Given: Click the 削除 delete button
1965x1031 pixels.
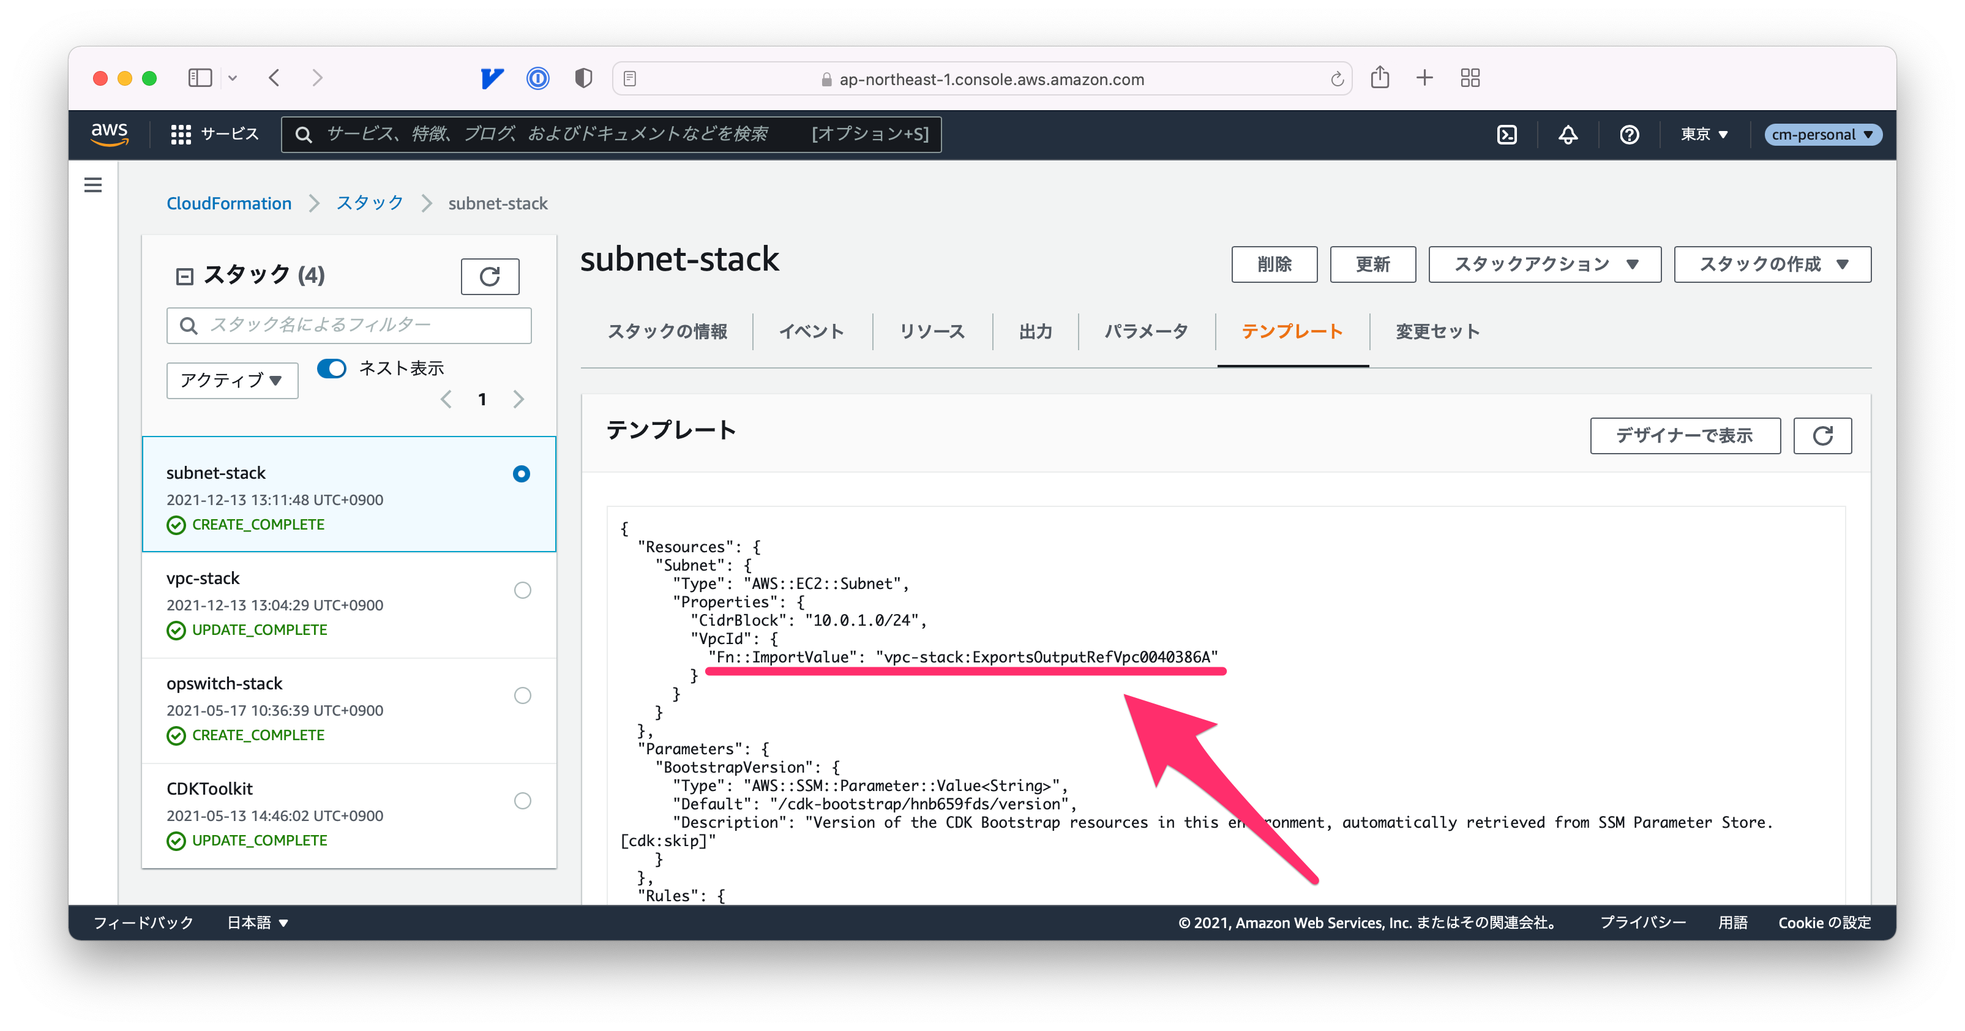Looking at the screenshot, I should (x=1274, y=264).
